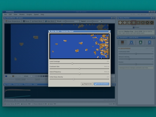
Task: Select the white daisy in Daisy Painter
Action: 120,23
